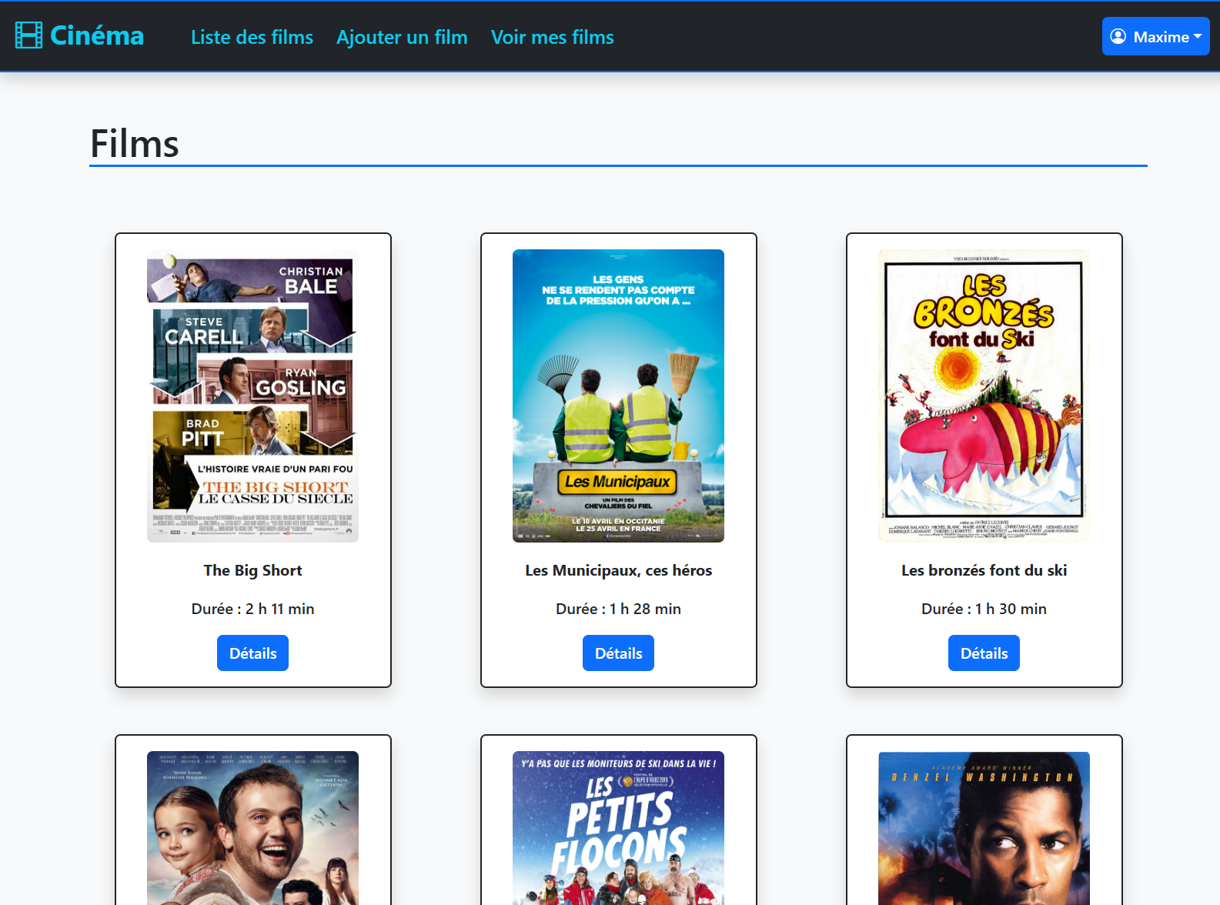
Task: Click Durée : 1 h 28 min text
Action: [618, 609]
